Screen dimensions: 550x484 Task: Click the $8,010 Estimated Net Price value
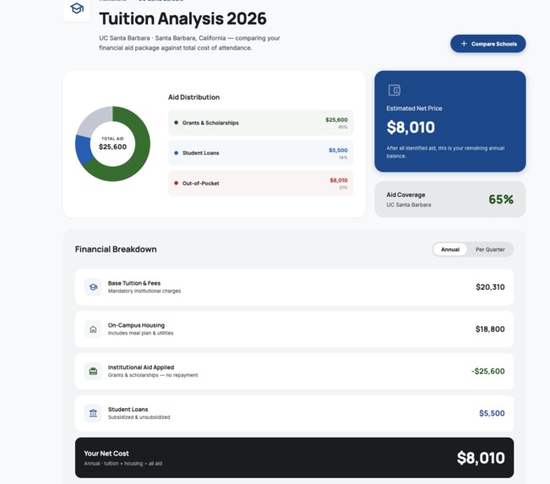[411, 127]
